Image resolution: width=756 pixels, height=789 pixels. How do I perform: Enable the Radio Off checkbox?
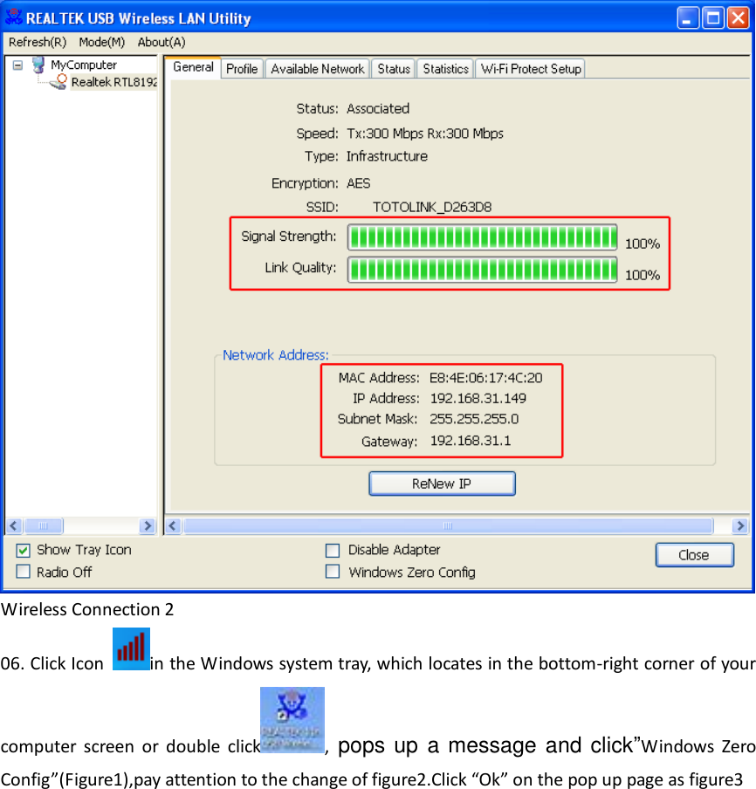tap(23, 572)
